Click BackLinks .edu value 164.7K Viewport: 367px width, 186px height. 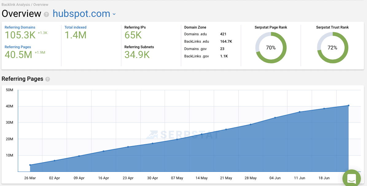(226, 41)
